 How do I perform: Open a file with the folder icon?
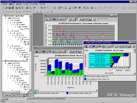pos(7,8)
